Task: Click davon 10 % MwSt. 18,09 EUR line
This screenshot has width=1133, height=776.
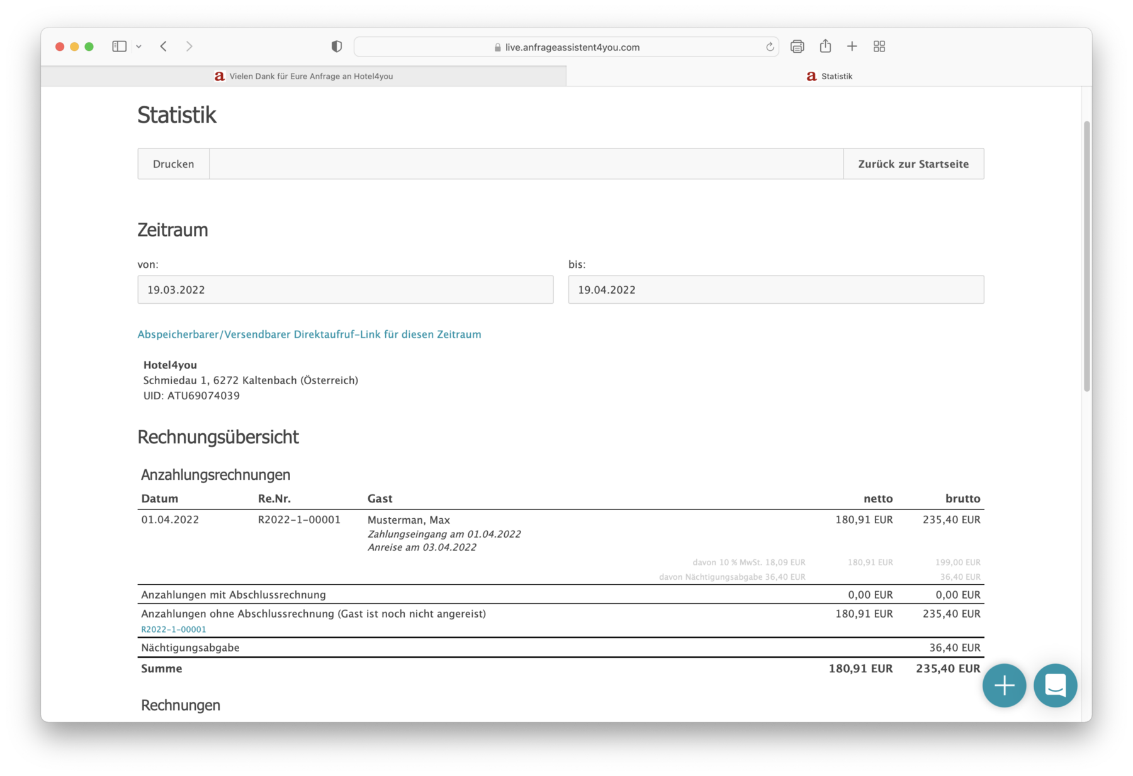Action: pyautogui.click(x=749, y=563)
